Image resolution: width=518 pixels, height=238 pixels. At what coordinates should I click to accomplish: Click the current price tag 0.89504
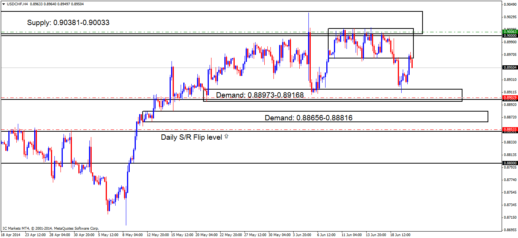(x=510, y=67)
